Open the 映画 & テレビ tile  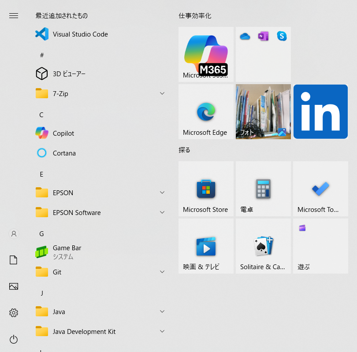point(206,246)
